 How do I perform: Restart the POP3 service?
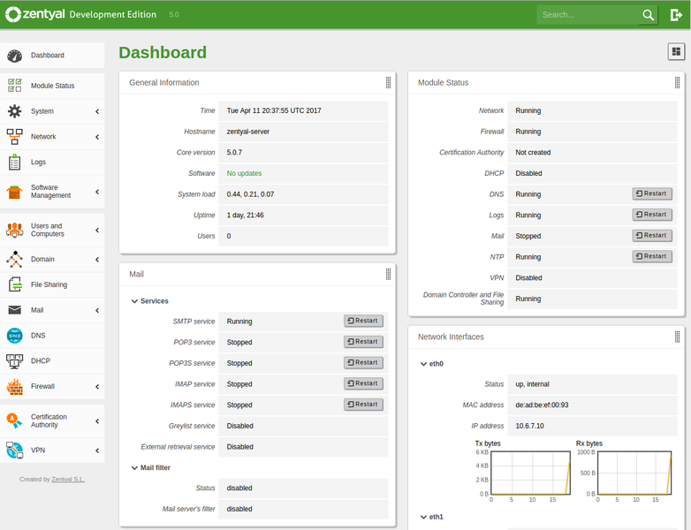363,342
